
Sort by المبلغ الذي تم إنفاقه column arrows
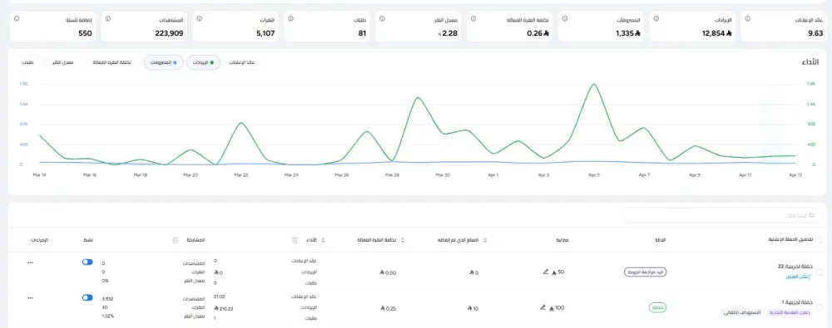tap(485, 240)
